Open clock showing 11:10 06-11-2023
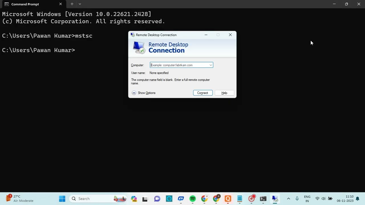The width and height of the screenshot is (365, 205). coord(345,198)
